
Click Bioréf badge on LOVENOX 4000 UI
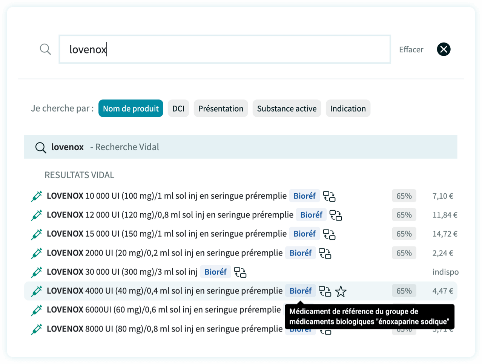point(300,291)
